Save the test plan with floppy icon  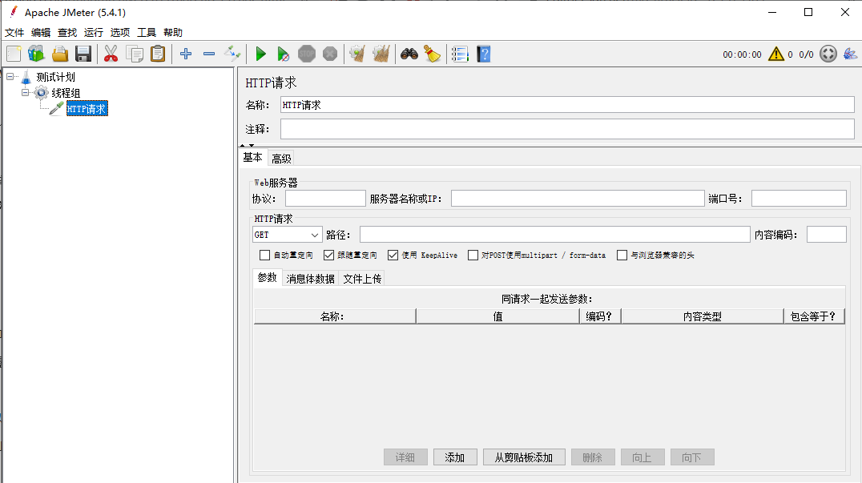coord(83,54)
